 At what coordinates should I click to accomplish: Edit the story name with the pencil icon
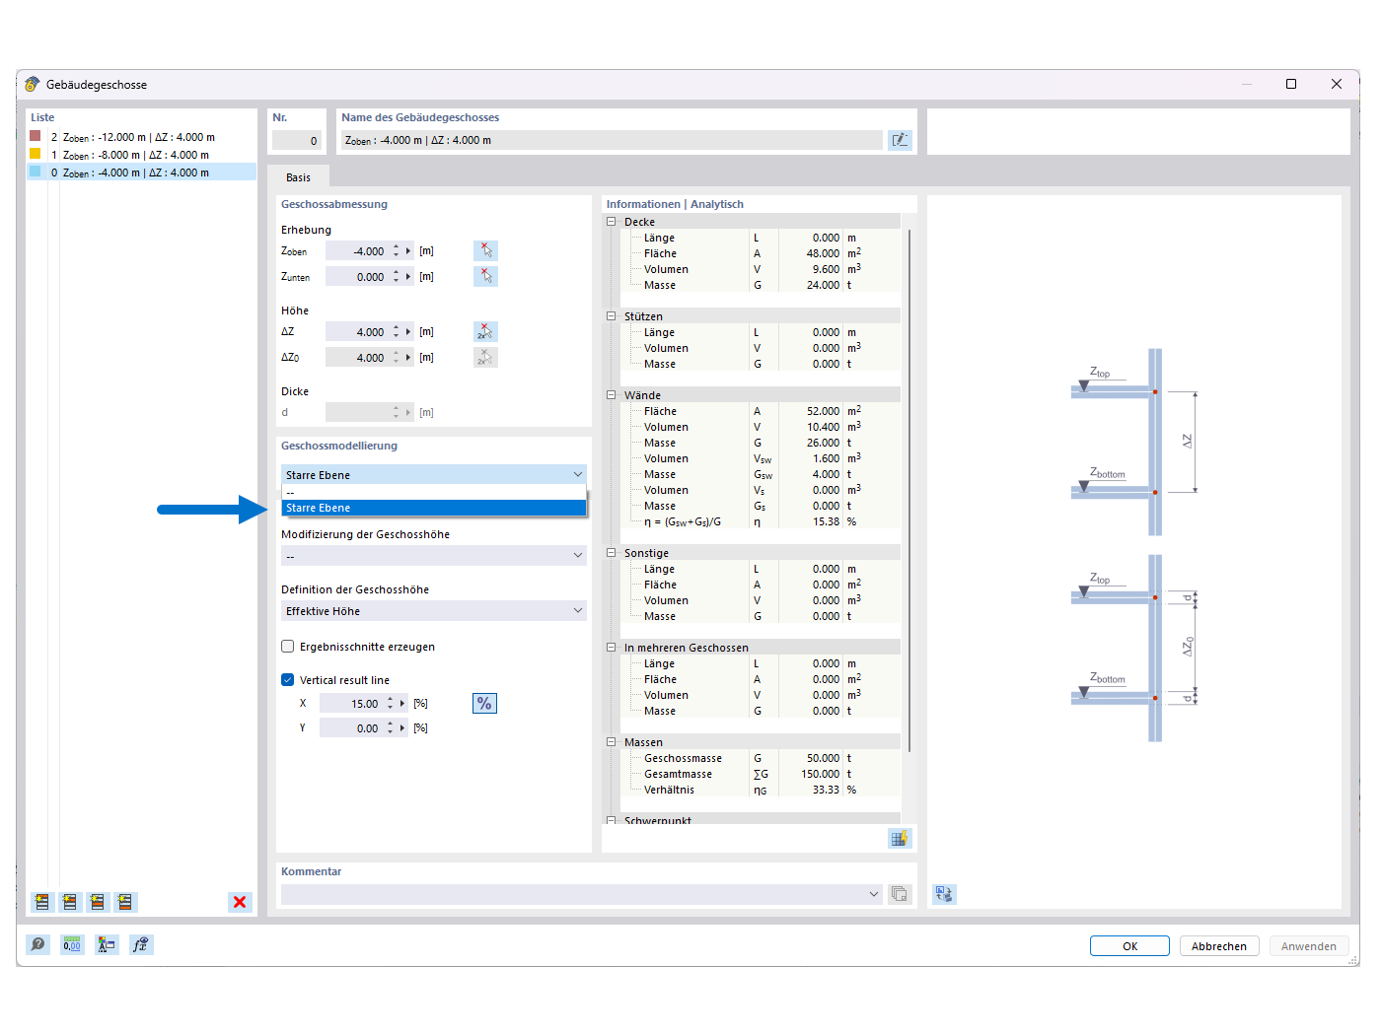900,140
